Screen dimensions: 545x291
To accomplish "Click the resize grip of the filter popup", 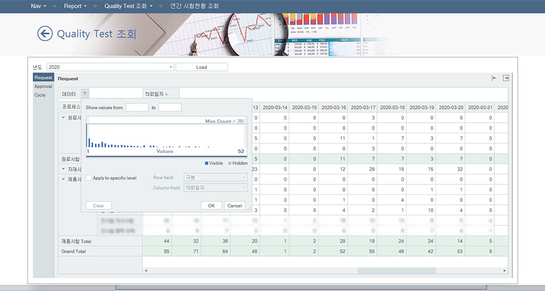I will tap(249, 210).
